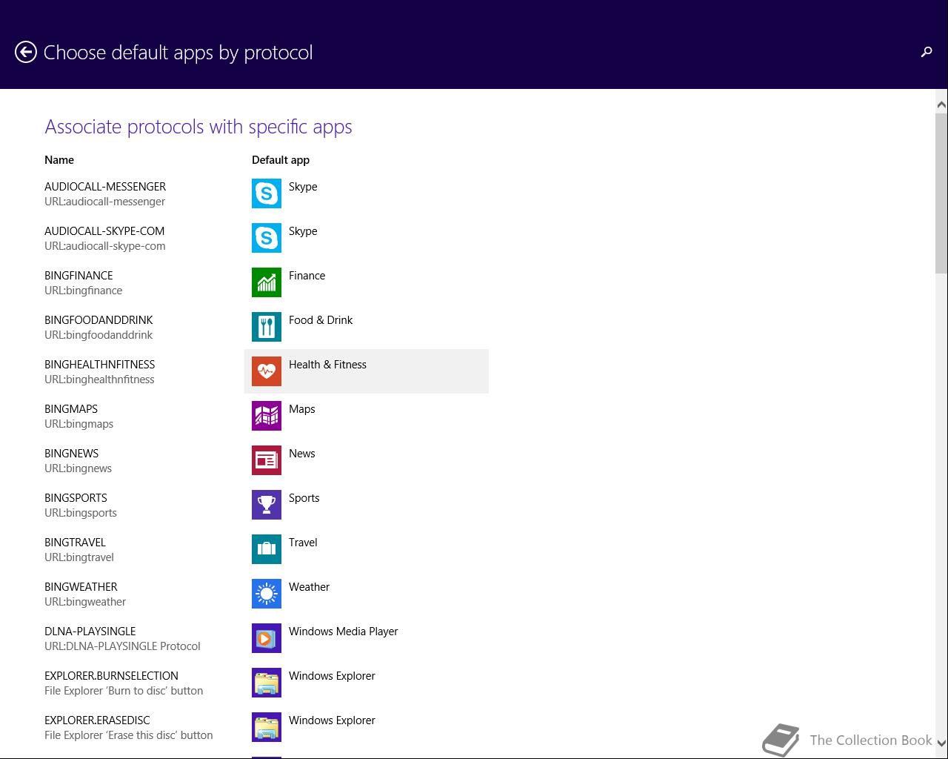Click the Health & Fitness heart icon
This screenshot has height=759, width=948.
coord(267,371)
